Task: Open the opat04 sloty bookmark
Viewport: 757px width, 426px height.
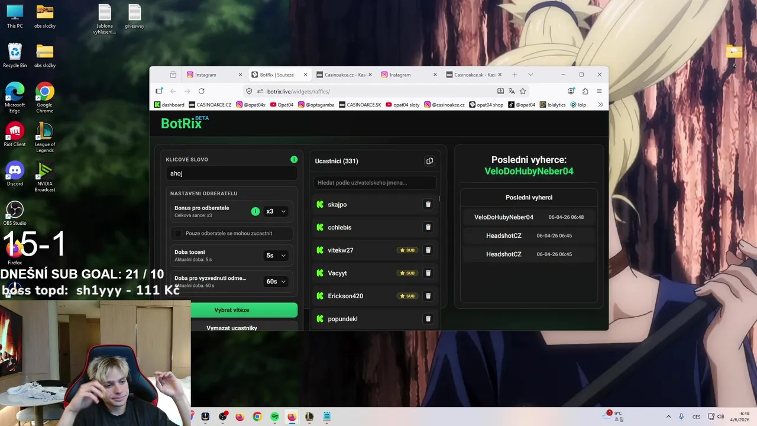Action: (403, 105)
